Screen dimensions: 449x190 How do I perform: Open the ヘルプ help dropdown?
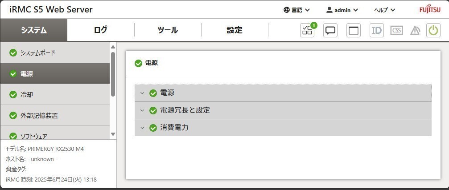384,10
